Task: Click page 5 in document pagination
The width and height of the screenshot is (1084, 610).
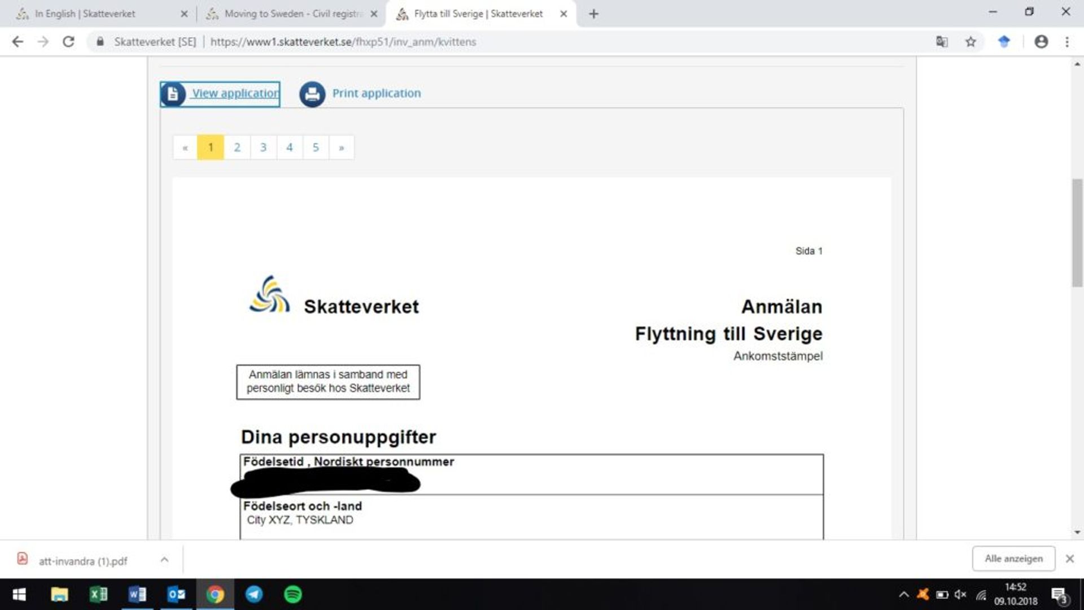Action: pos(315,147)
